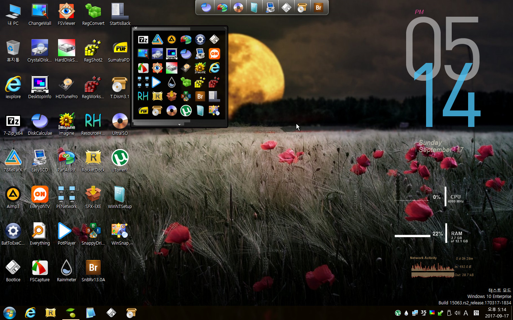Open the StartIsBack desktop shortcut
The height and width of the screenshot is (320, 513).
tap(120, 15)
